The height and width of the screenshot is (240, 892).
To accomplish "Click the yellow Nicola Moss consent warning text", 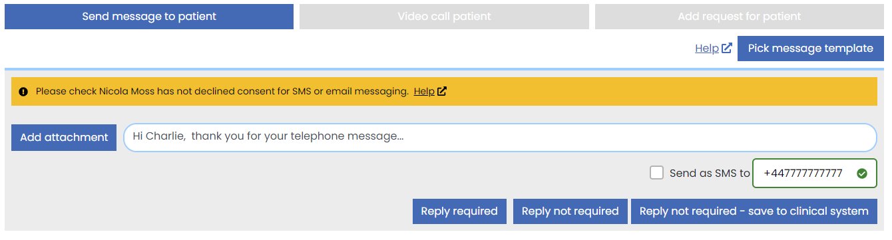I will (x=222, y=92).
